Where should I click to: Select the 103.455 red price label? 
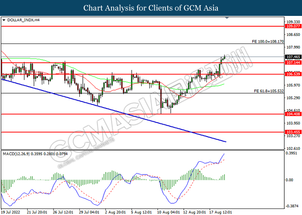click(x=293, y=132)
